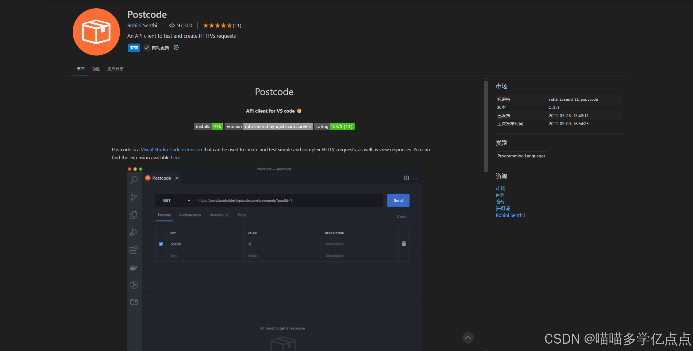Open source control icon in preview sidebar
Image resolution: width=693 pixels, height=351 pixels.
[134, 197]
